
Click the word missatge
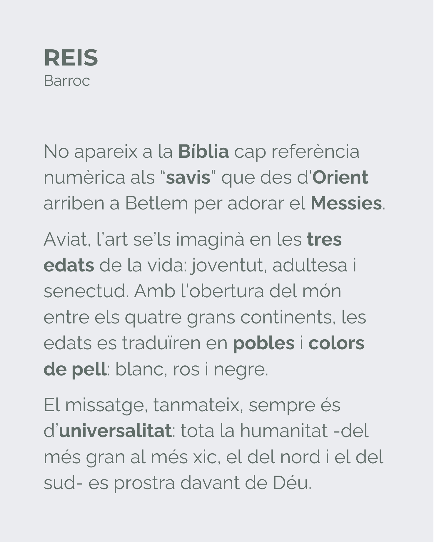coord(106,405)
